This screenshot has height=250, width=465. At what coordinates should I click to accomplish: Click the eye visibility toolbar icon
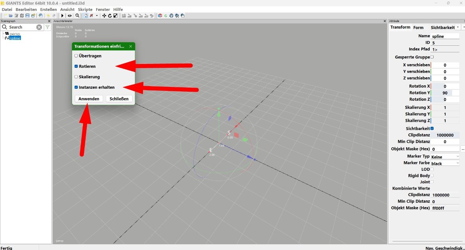(70, 16)
